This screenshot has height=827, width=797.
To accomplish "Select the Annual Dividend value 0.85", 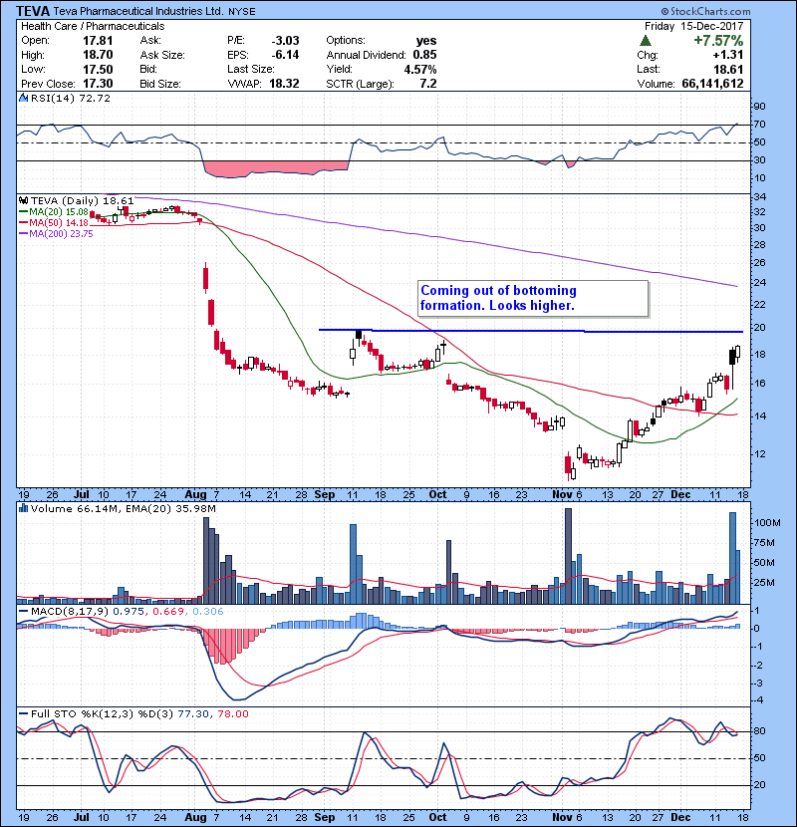I will 424,55.
